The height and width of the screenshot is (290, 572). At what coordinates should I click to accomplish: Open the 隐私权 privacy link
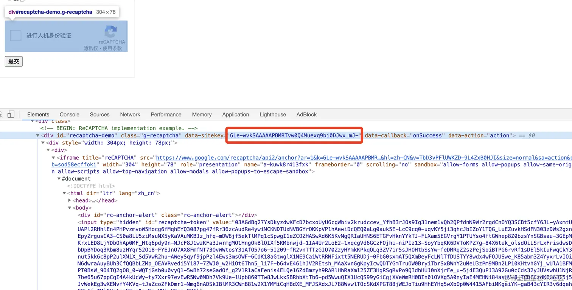91,48
